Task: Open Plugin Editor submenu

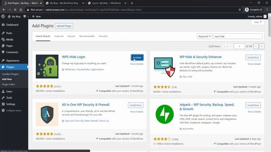Action: [8, 84]
